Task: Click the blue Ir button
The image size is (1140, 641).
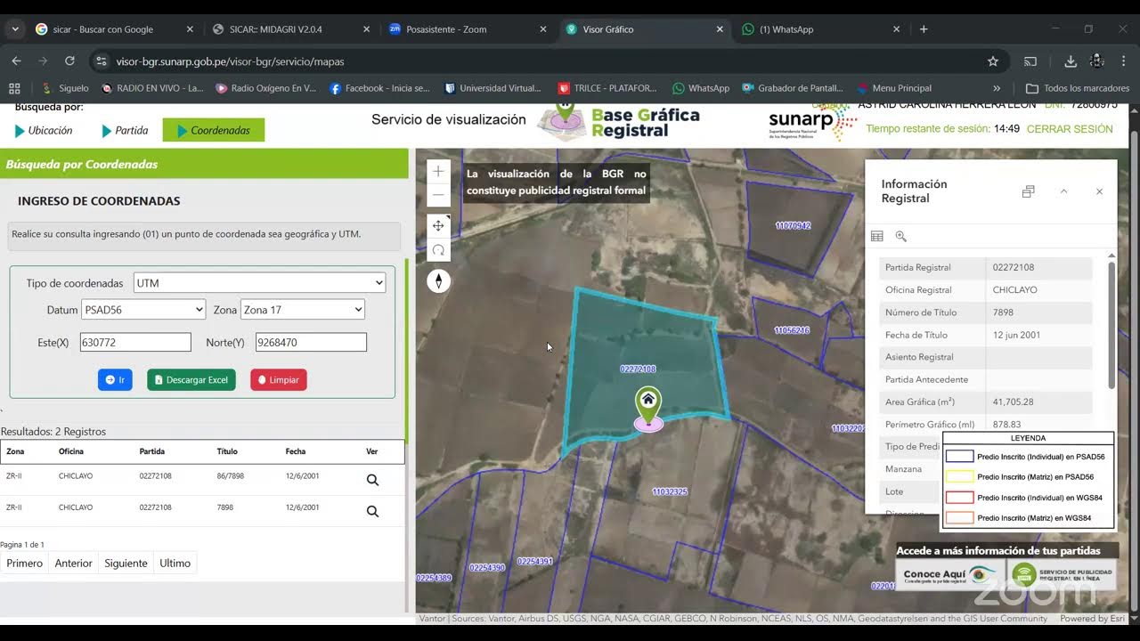Action: pyautogui.click(x=115, y=380)
